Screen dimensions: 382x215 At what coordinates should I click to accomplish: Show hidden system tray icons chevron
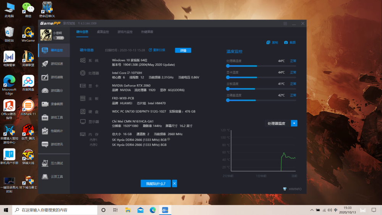312,210
